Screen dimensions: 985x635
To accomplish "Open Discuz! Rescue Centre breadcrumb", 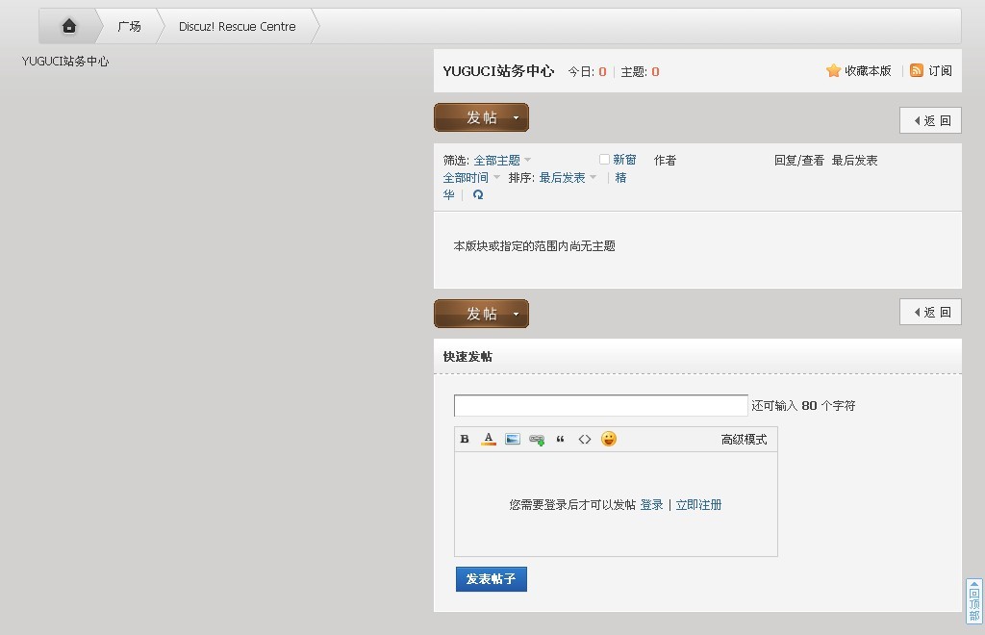I will (x=237, y=26).
